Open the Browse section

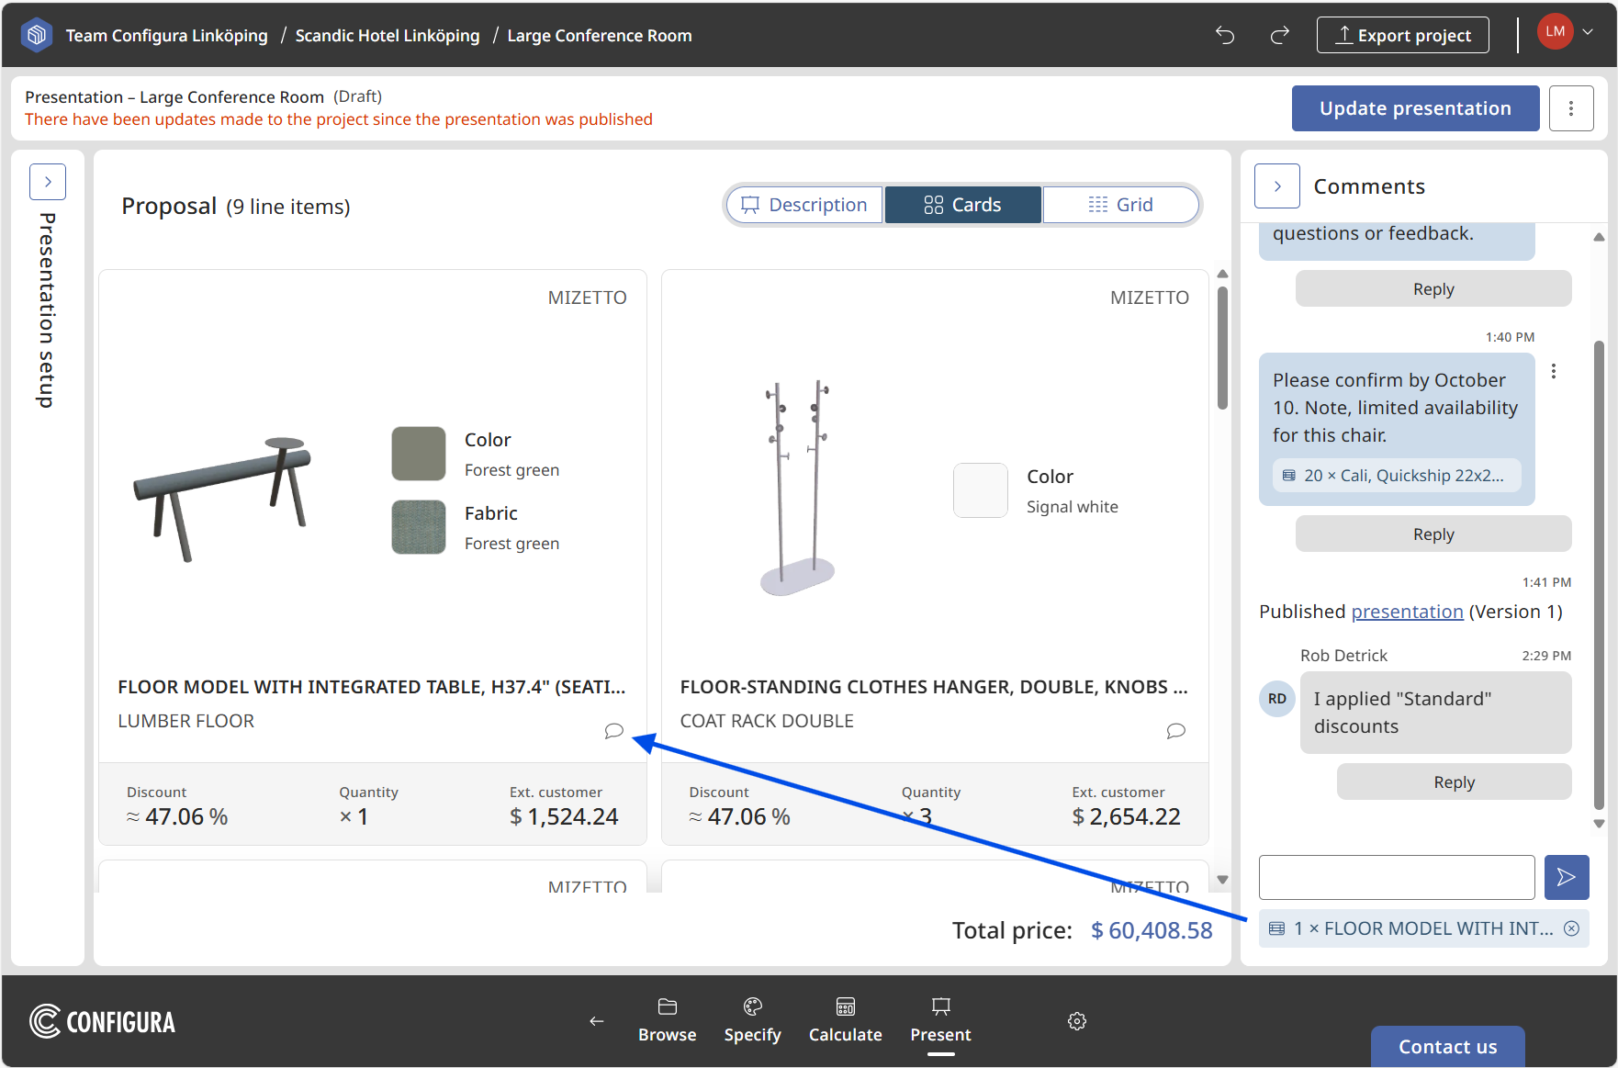668,1020
